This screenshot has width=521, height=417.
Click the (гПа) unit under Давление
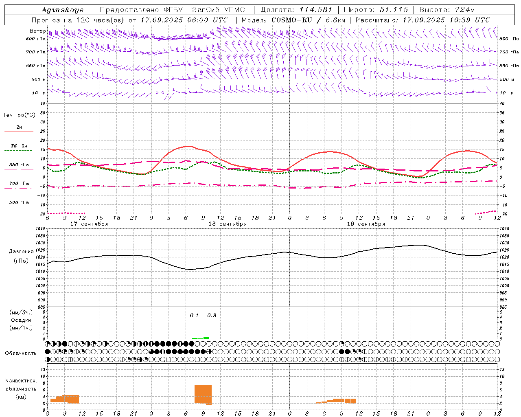tap(21, 261)
